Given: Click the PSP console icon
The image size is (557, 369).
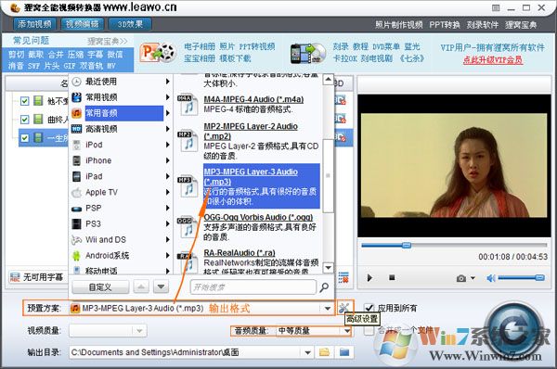Looking at the screenshot, I should point(76,209).
